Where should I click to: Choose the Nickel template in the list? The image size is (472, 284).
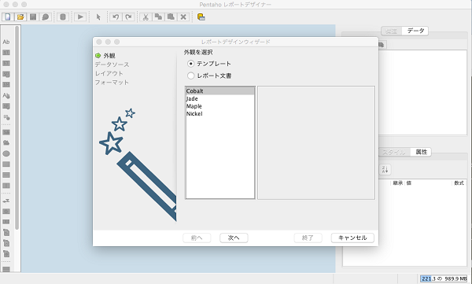(x=220, y=113)
